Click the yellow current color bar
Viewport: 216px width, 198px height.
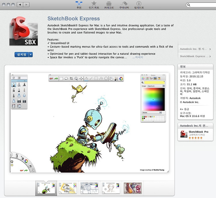pyautogui.click(x=154, y=82)
